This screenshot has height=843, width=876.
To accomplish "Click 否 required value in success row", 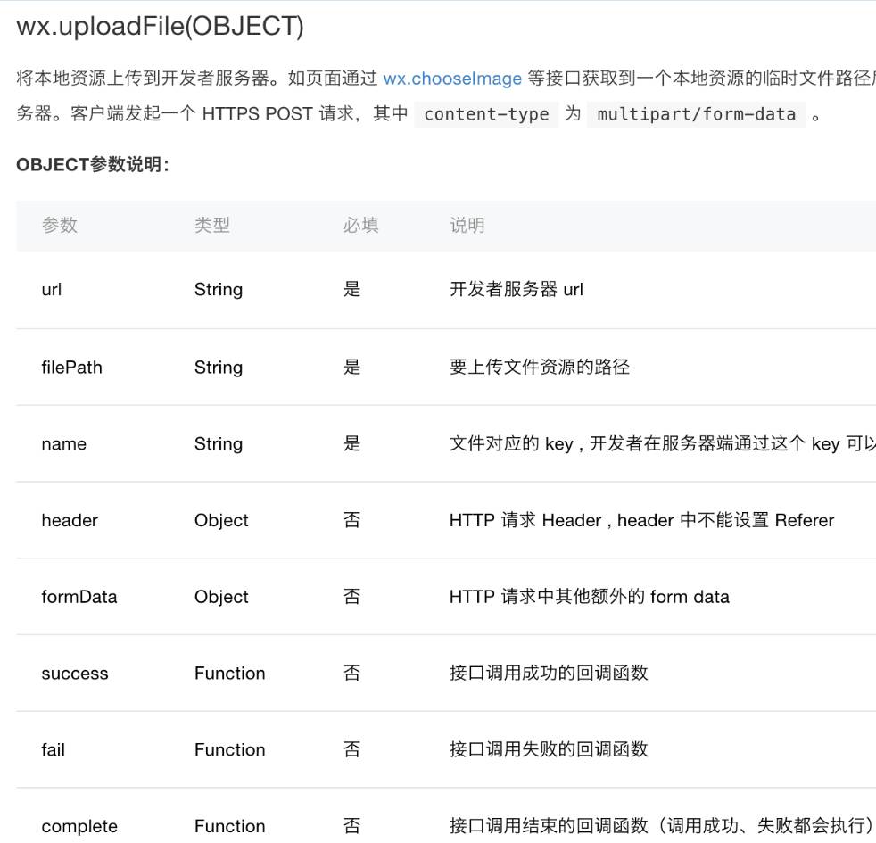I will coord(352,673).
